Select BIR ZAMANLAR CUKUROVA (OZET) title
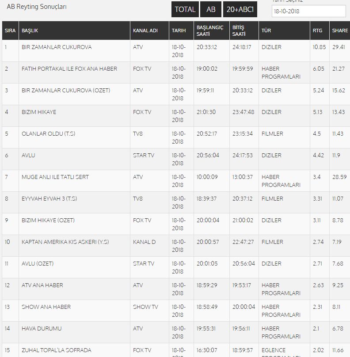 click(x=66, y=91)
